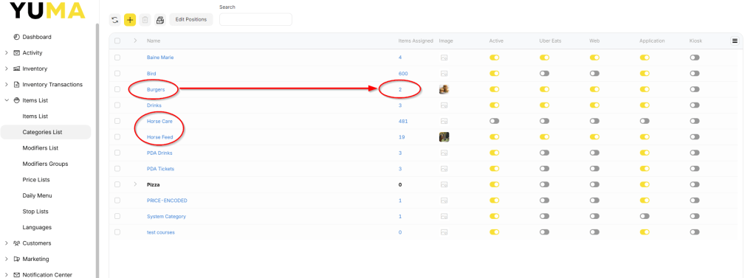Toggle Web switch for Burgers
The width and height of the screenshot is (756, 278).
point(594,90)
